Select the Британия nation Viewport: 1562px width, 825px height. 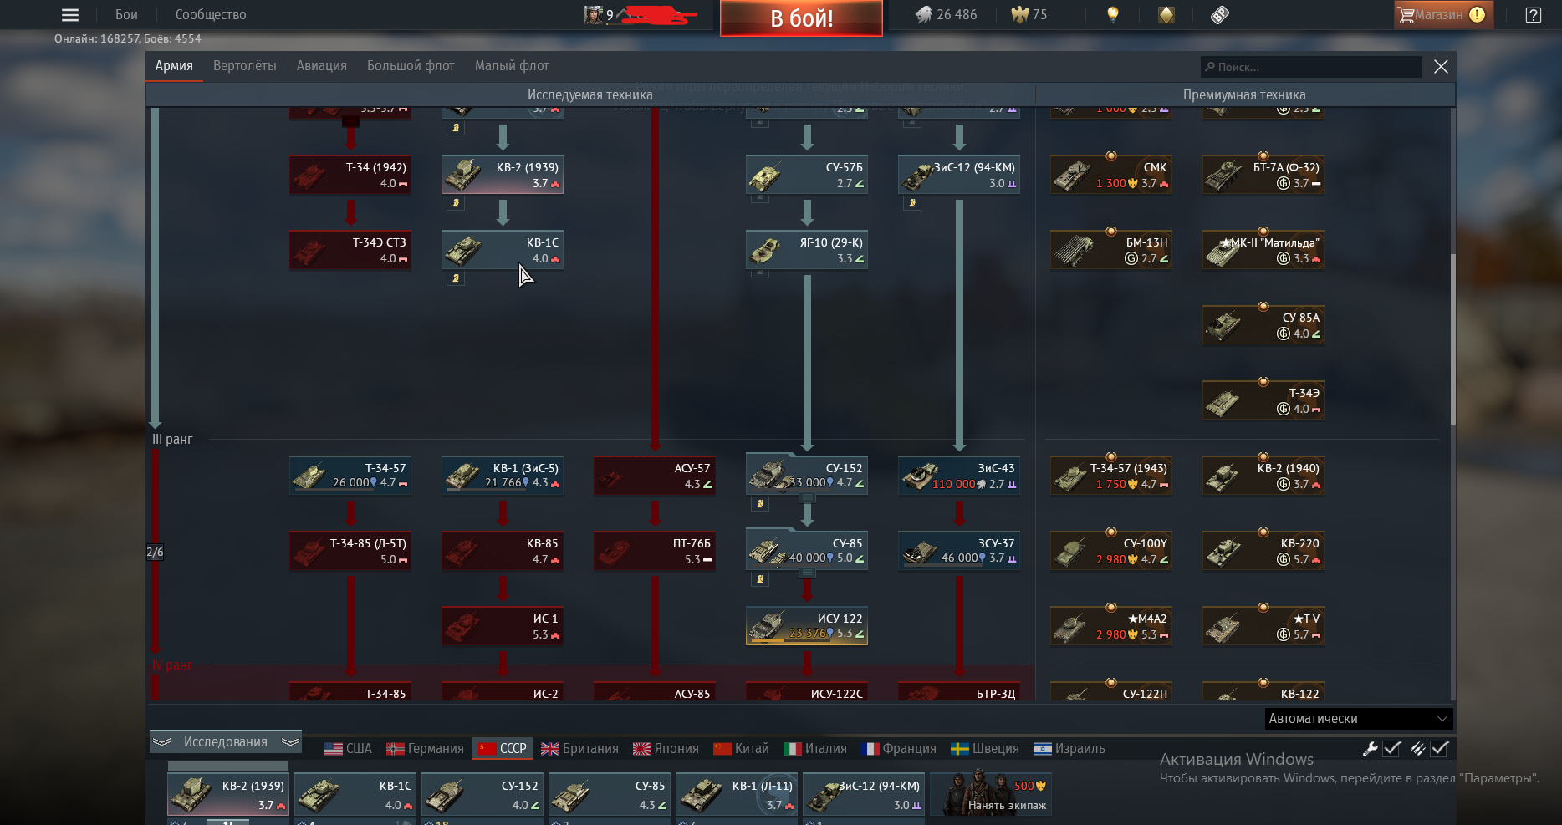[x=579, y=749]
